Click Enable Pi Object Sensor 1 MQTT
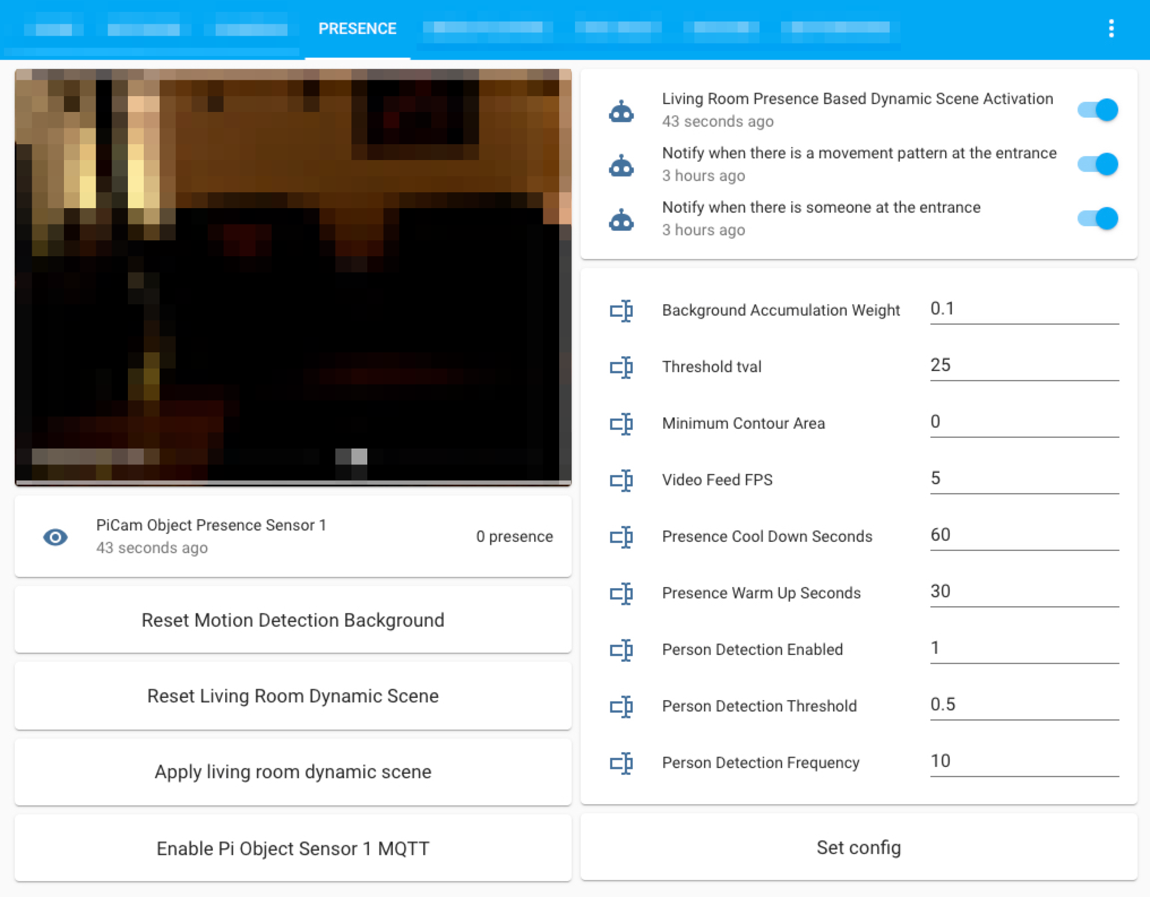Screen dimensions: 1150x897 click(x=293, y=848)
